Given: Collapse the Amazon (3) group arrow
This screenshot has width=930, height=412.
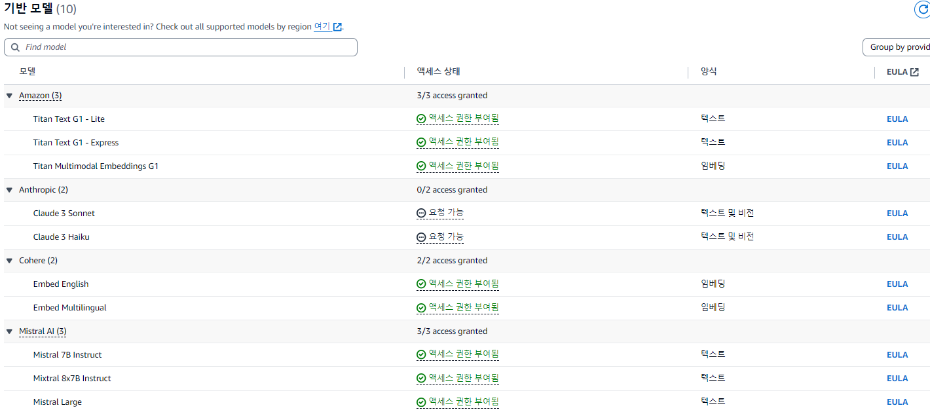Looking at the screenshot, I should (9, 96).
